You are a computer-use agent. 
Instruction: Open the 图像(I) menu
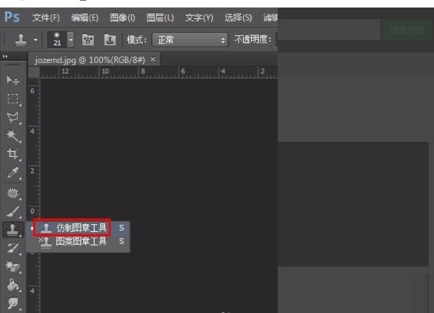point(122,17)
